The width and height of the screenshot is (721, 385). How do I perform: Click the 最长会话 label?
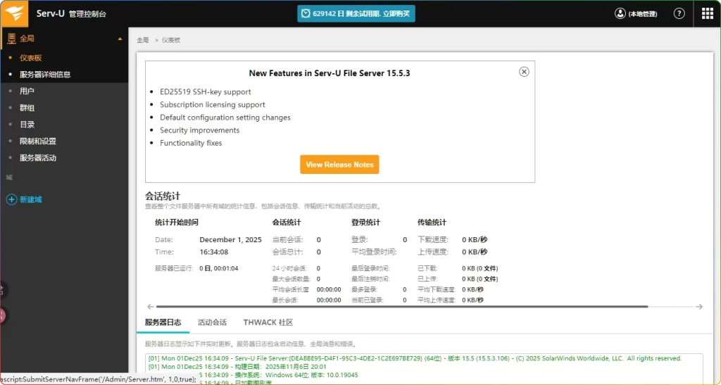pyautogui.click(x=285, y=300)
